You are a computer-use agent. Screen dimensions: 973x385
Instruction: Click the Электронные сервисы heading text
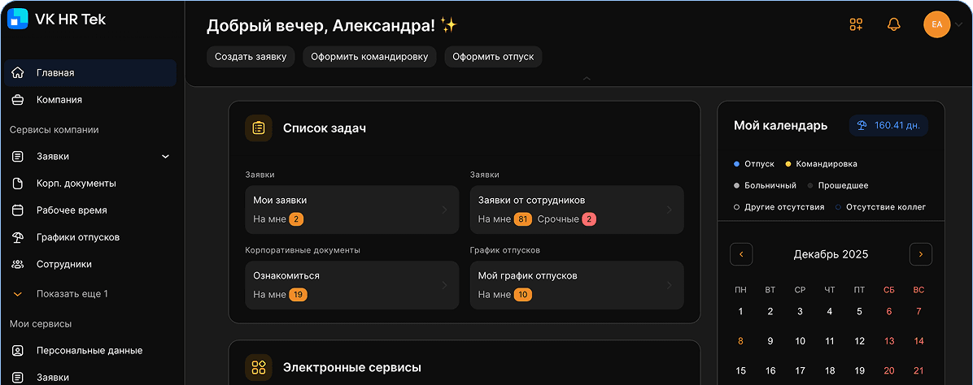tap(352, 368)
